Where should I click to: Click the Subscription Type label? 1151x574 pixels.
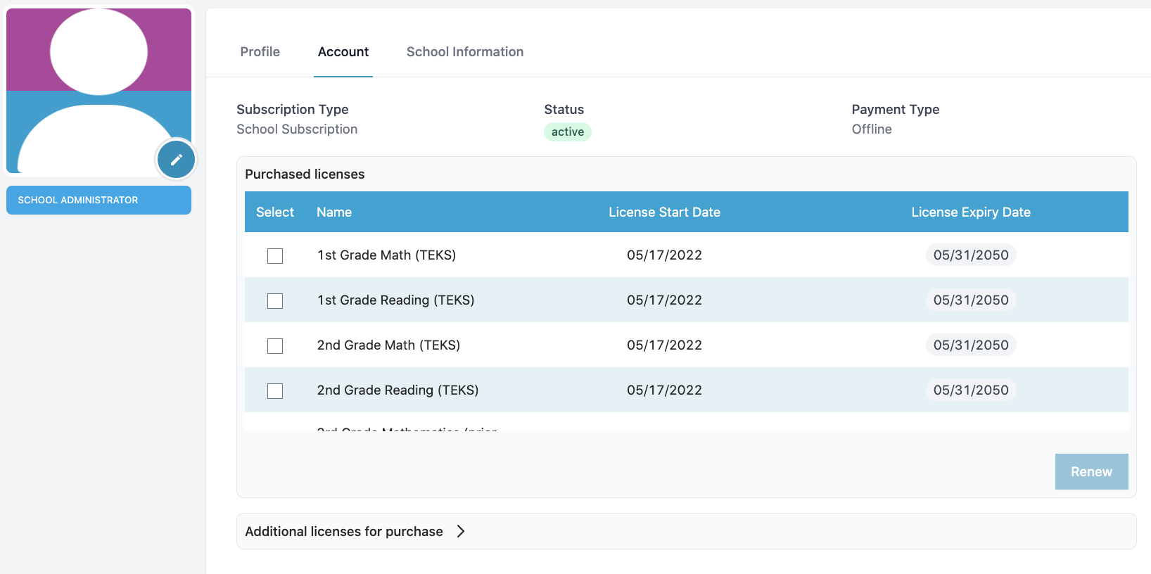[x=293, y=110]
